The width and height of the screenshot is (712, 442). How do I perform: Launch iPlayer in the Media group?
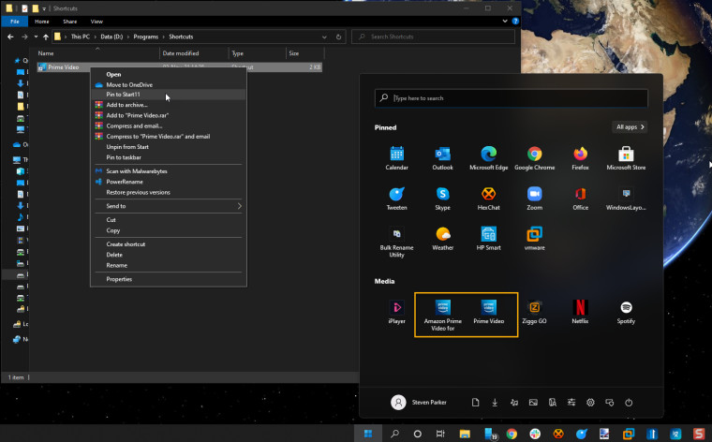pyautogui.click(x=396, y=312)
